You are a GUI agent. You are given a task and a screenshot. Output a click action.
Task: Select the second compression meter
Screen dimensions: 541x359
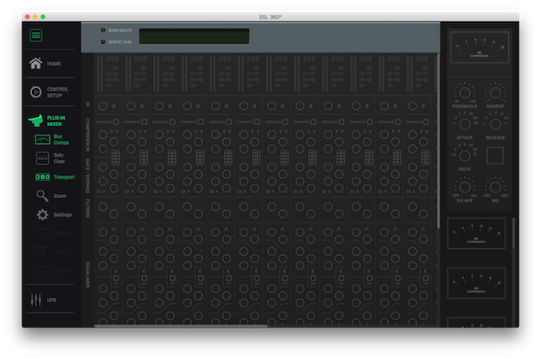[x=476, y=233]
